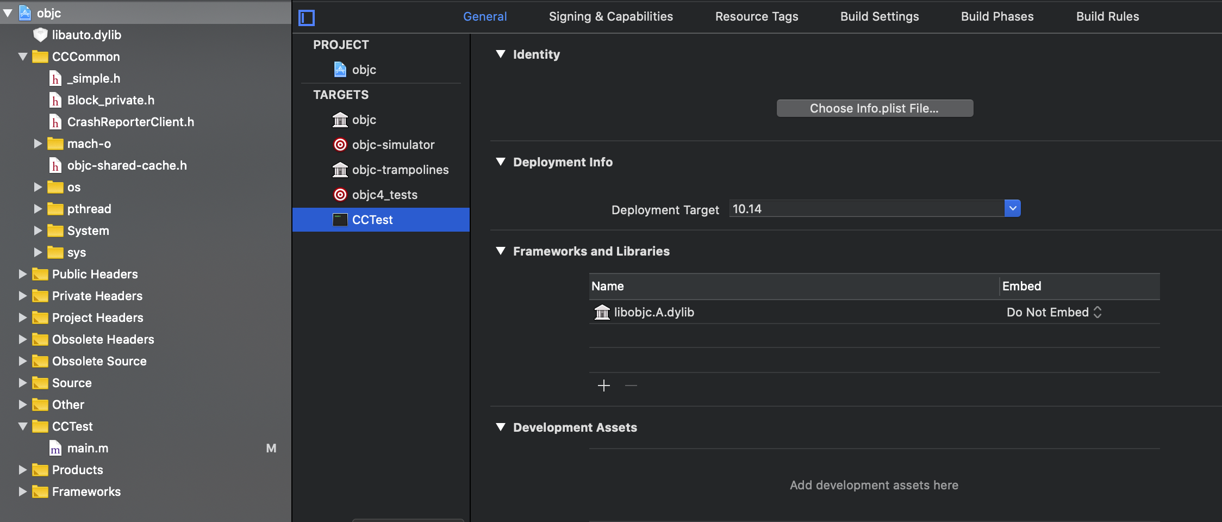Image resolution: width=1222 pixels, height=522 pixels.
Task: Click the add framework plus icon
Action: [604, 386]
